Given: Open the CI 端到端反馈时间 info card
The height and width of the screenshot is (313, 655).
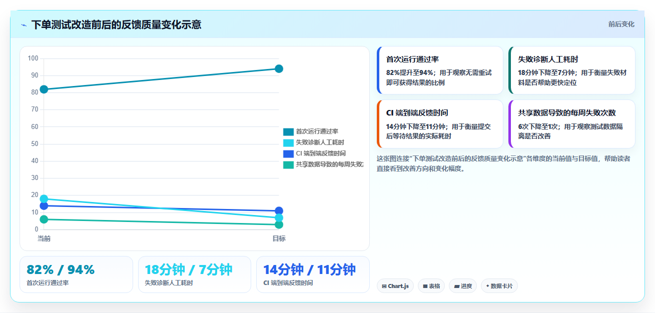Looking at the screenshot, I should click(440, 124).
